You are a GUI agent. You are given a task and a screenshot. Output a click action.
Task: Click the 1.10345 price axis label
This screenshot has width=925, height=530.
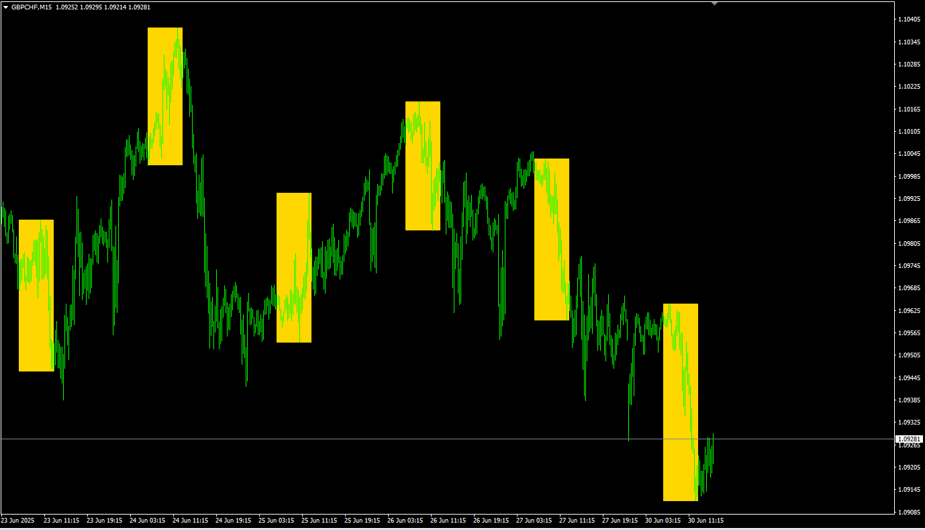coord(910,42)
